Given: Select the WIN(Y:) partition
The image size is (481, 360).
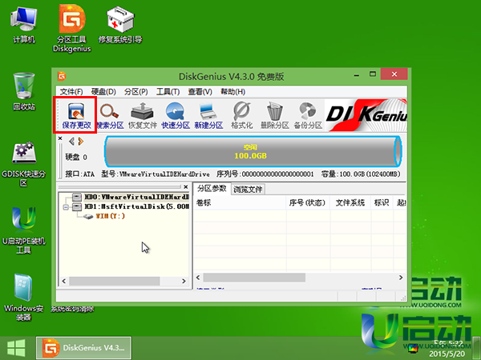Looking at the screenshot, I should pyautogui.click(x=110, y=216).
